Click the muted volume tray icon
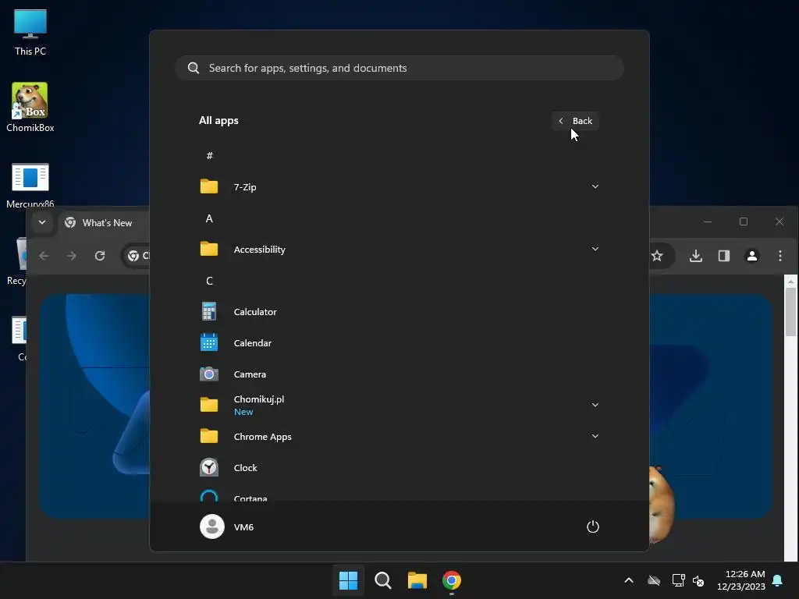The image size is (799, 599). (698, 580)
